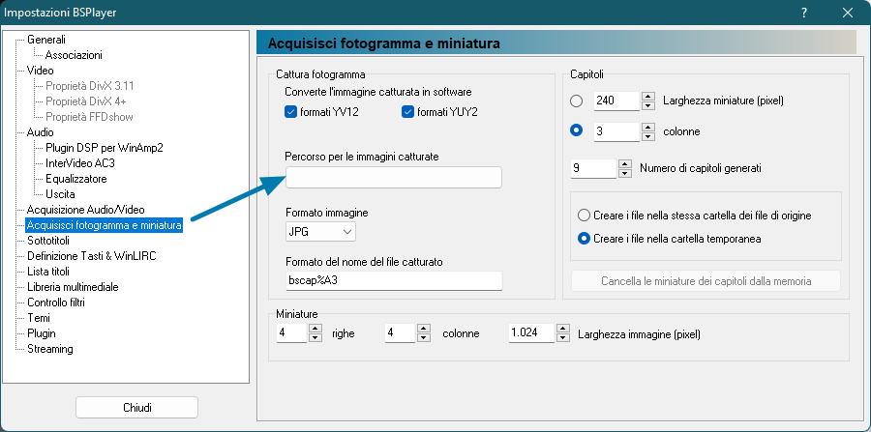Toggle the formati YUY2 checkbox
The height and width of the screenshot is (432, 871).
407,112
